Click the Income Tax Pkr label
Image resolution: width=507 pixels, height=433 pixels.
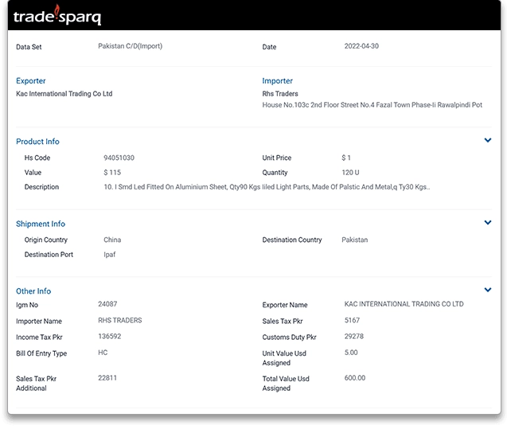39,337
